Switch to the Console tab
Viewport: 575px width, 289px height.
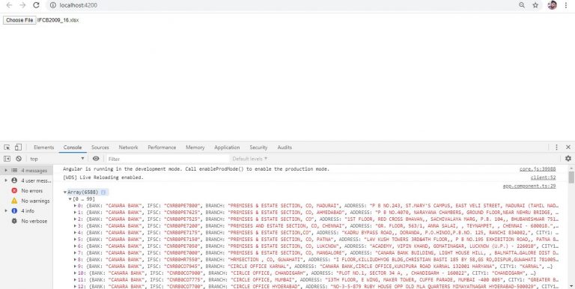coord(72,147)
